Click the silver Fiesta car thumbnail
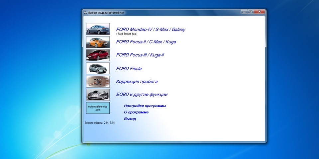This screenshot has width=319, height=159. [x=98, y=68]
